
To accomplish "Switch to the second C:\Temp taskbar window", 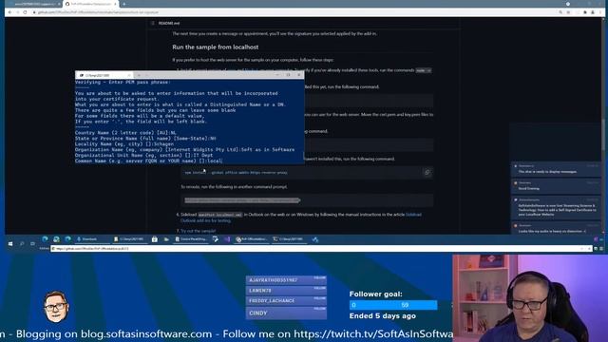I will click(289, 239).
